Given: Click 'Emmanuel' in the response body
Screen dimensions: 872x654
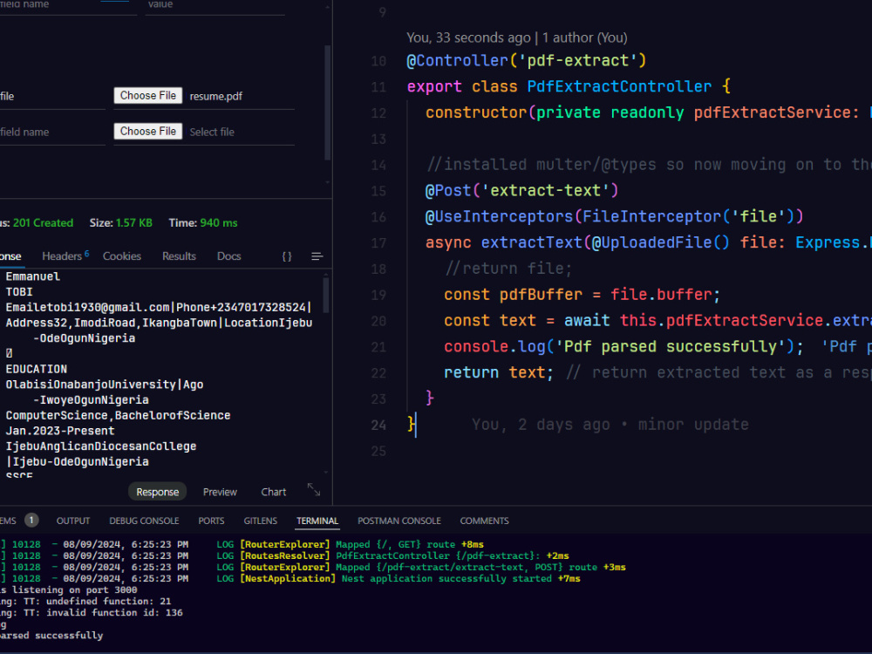Looking at the screenshot, I should click(33, 276).
